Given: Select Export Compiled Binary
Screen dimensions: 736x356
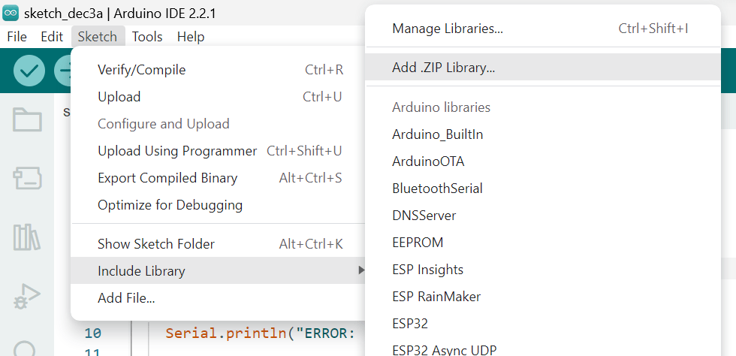Looking at the screenshot, I should click(218, 178).
